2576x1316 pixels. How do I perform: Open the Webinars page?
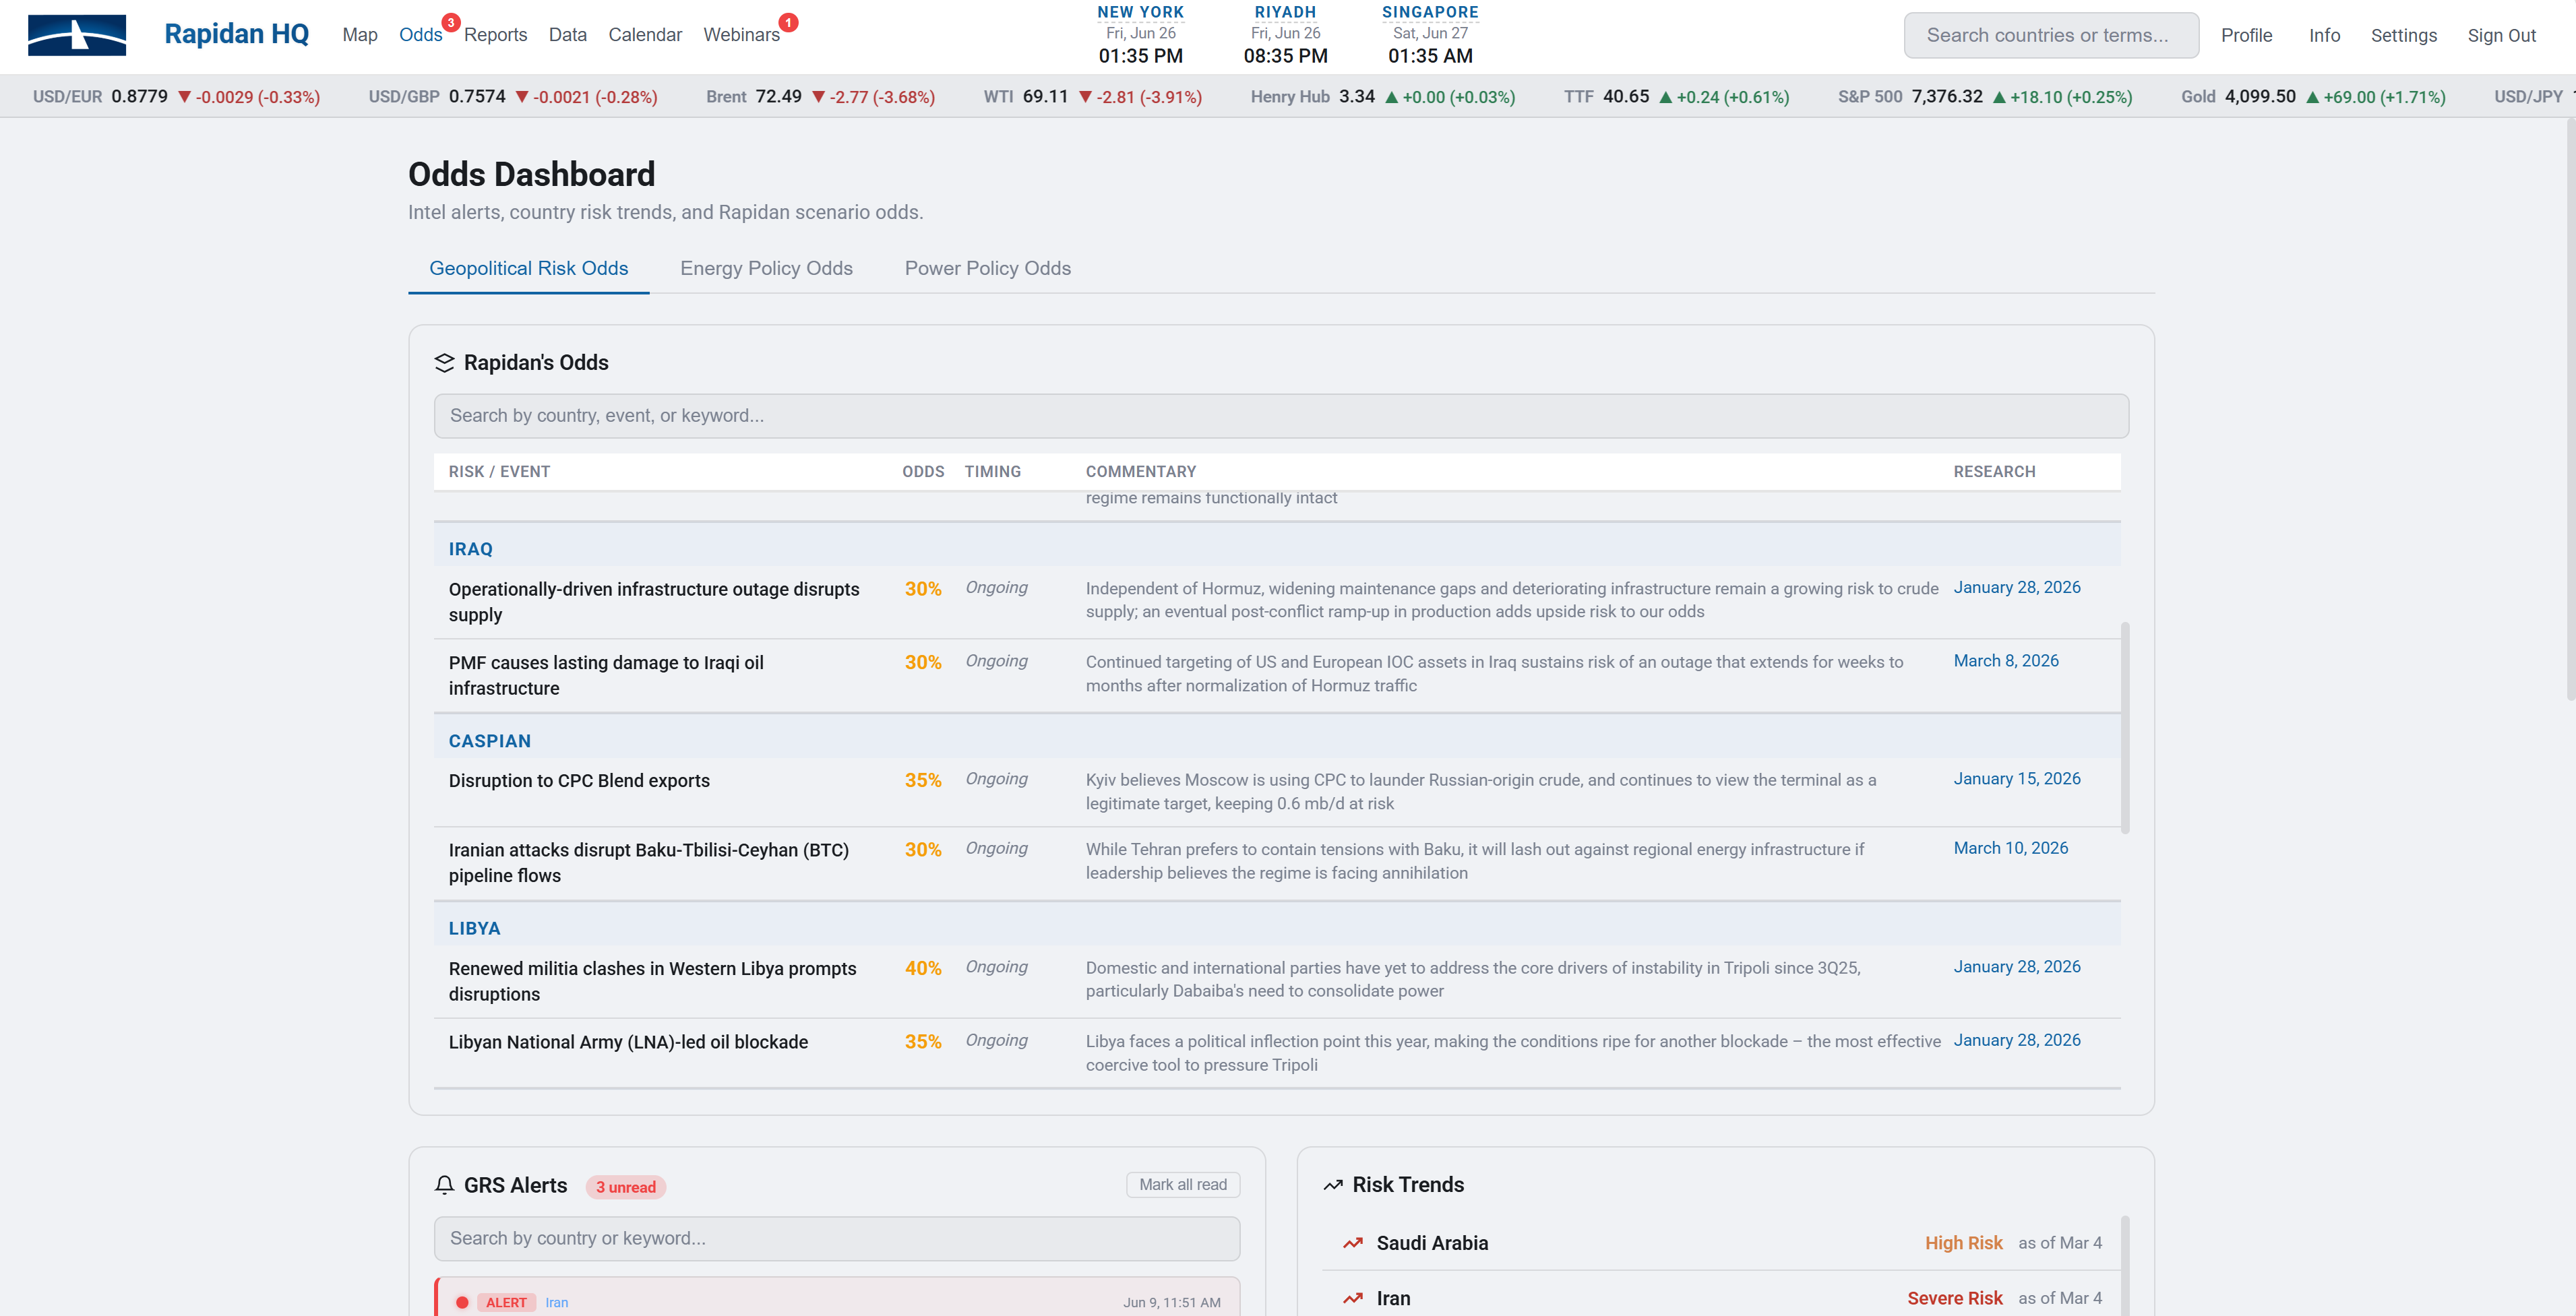coord(741,35)
